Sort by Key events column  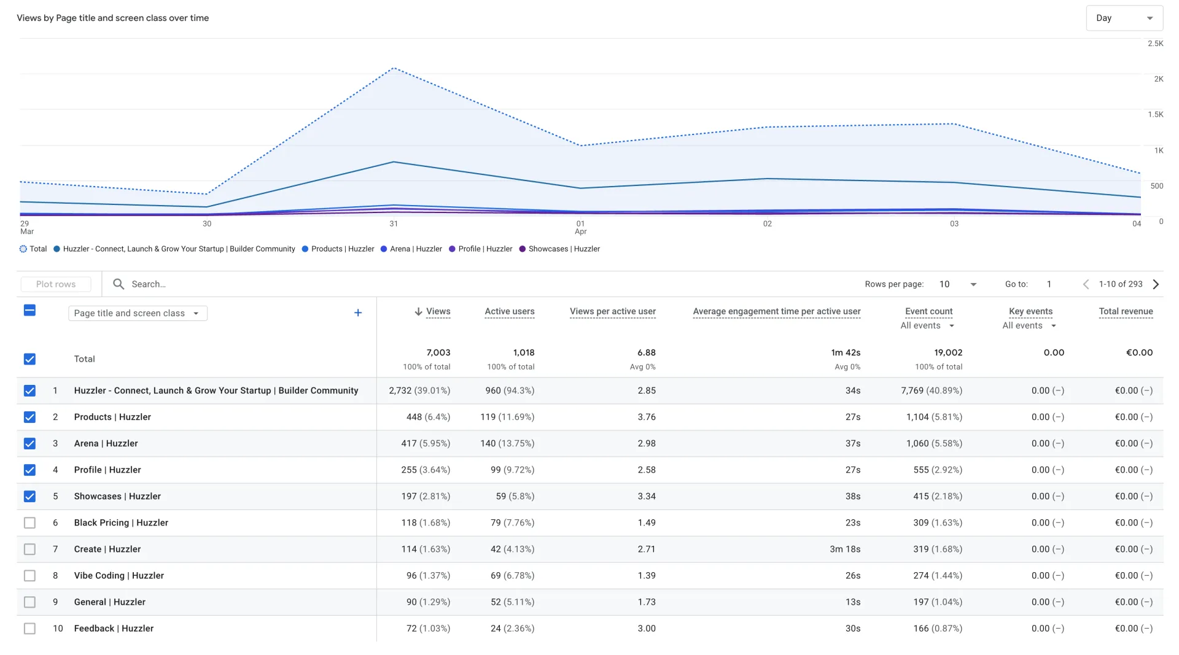(x=1030, y=312)
